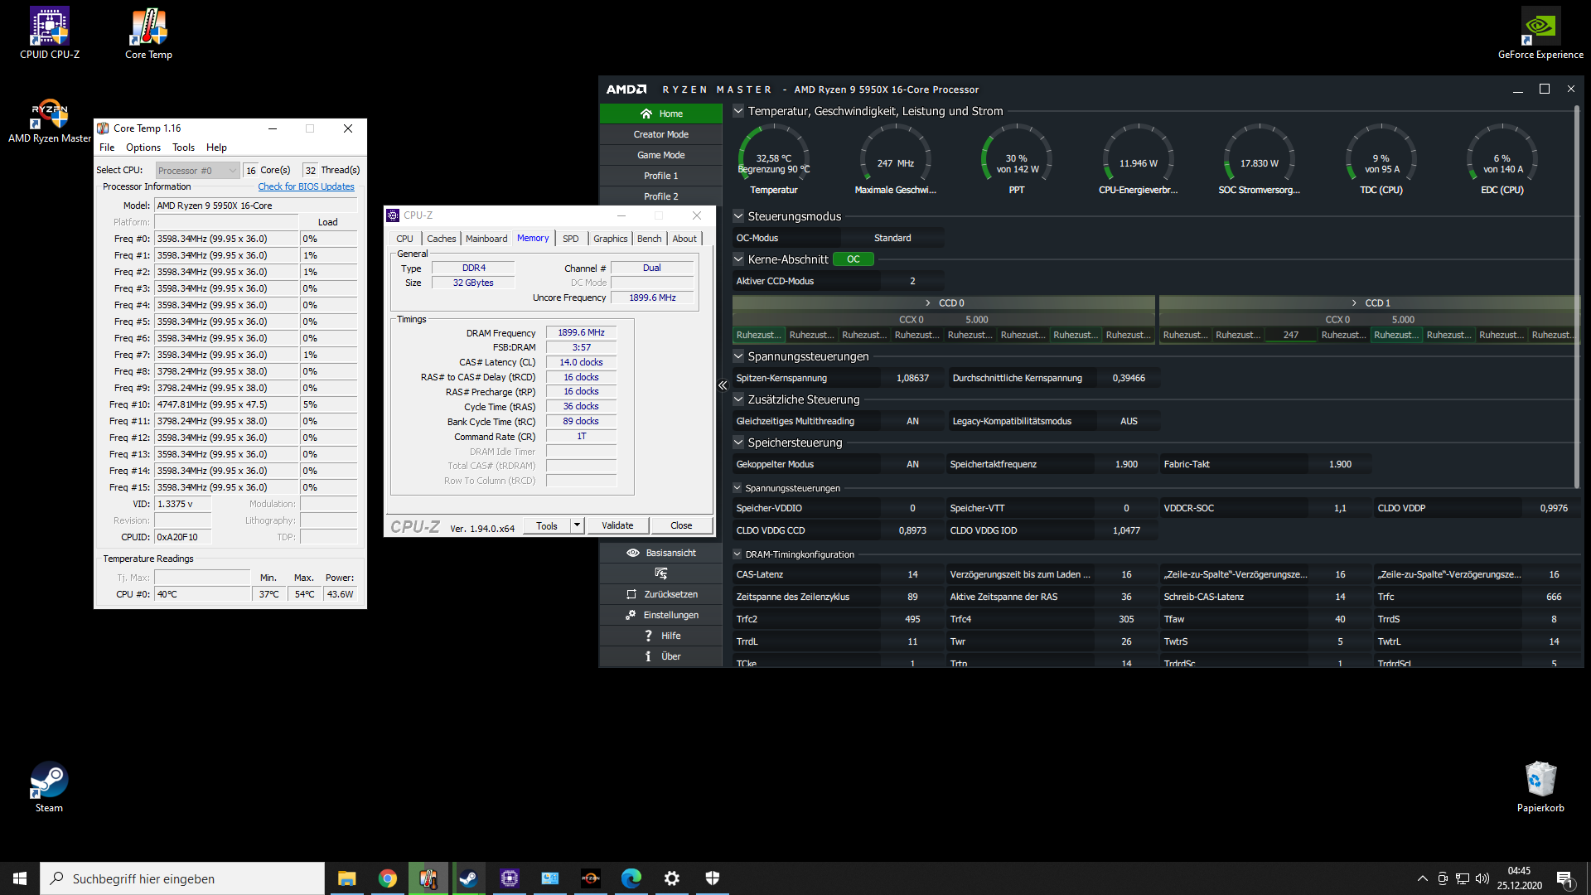Click the Check for BIOS Updates link

coord(306,187)
